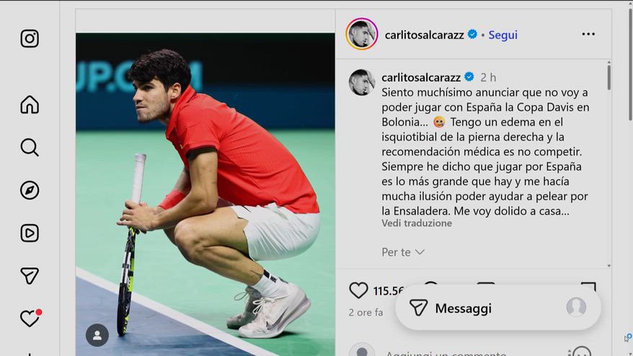Open Reels video icon in sidebar
The image size is (633, 356).
pos(30,233)
